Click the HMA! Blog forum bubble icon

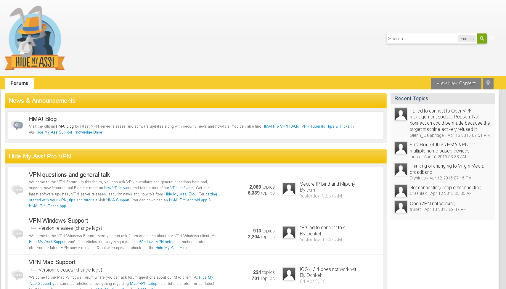point(17,125)
